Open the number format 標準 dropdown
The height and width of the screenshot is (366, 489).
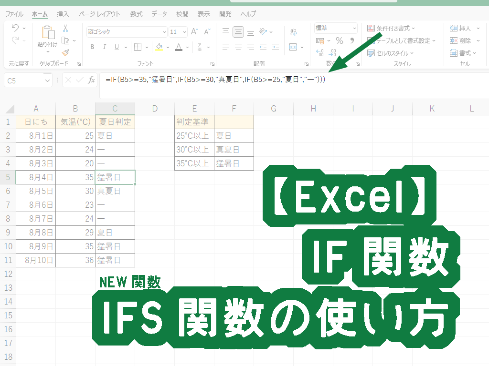pos(355,28)
